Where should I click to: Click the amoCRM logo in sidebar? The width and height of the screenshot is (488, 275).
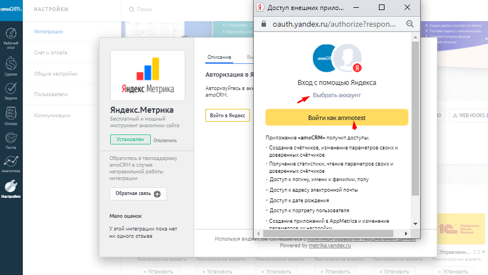(11, 9)
